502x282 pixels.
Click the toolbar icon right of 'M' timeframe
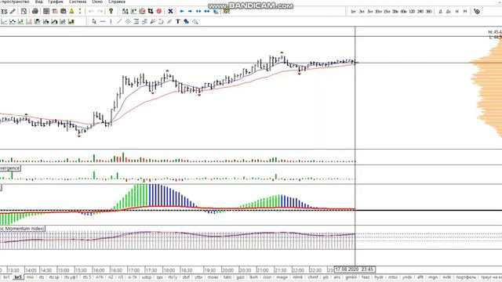click(477, 12)
